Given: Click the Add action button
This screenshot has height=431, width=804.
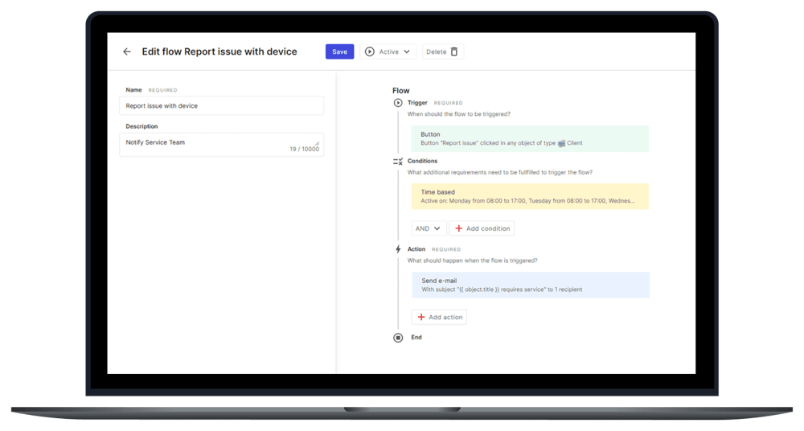Looking at the screenshot, I should [440, 317].
